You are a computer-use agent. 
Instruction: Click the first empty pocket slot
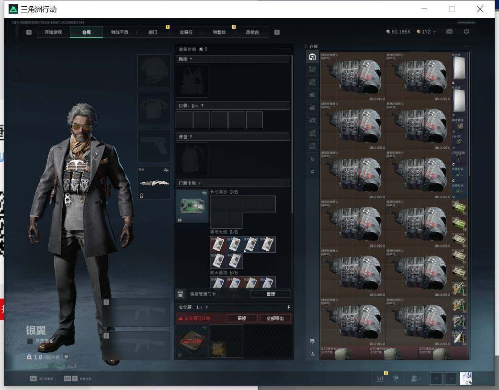click(184, 120)
